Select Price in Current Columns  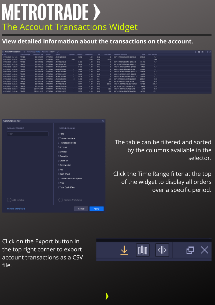point(62,183)
